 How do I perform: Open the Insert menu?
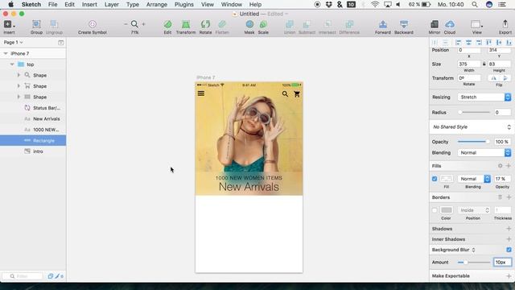click(89, 5)
